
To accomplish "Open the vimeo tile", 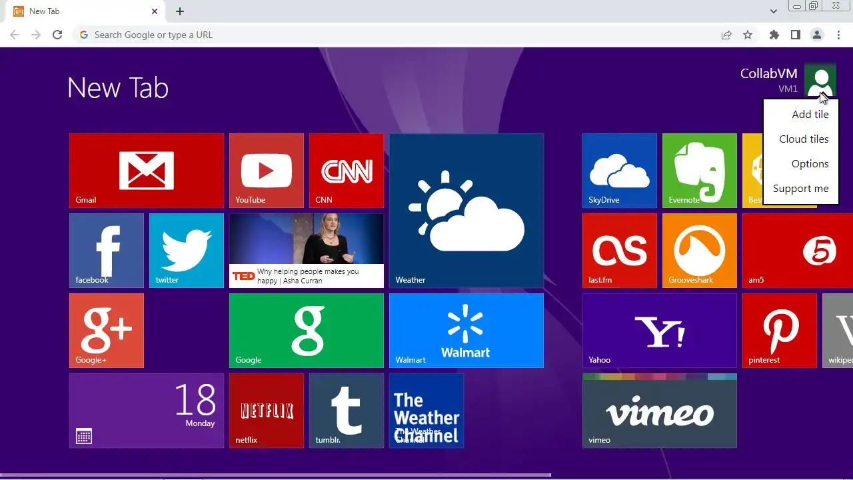I will [x=660, y=411].
